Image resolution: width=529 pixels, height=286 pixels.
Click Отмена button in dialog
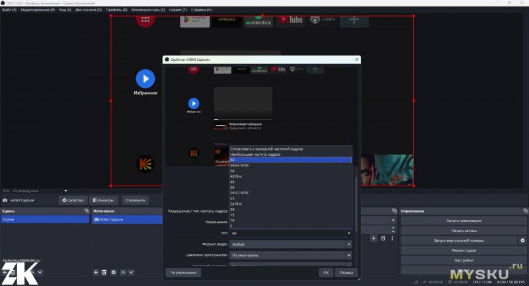tap(346, 273)
